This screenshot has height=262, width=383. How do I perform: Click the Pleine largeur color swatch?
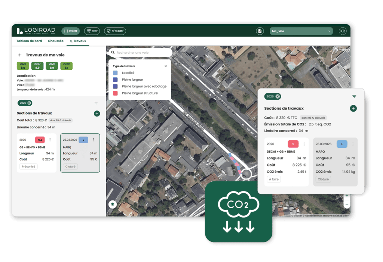point(115,80)
